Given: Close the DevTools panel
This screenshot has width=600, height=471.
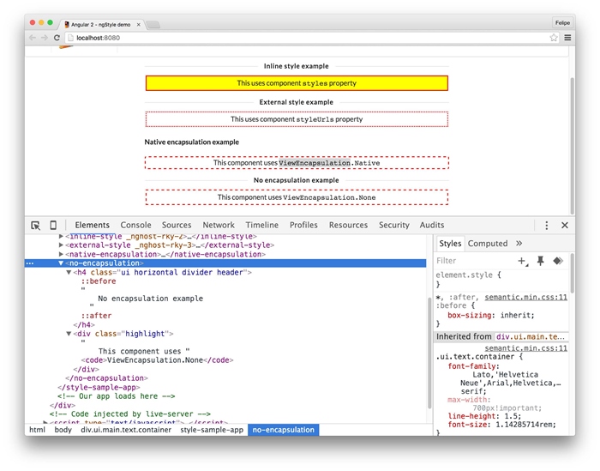Looking at the screenshot, I should pos(565,225).
